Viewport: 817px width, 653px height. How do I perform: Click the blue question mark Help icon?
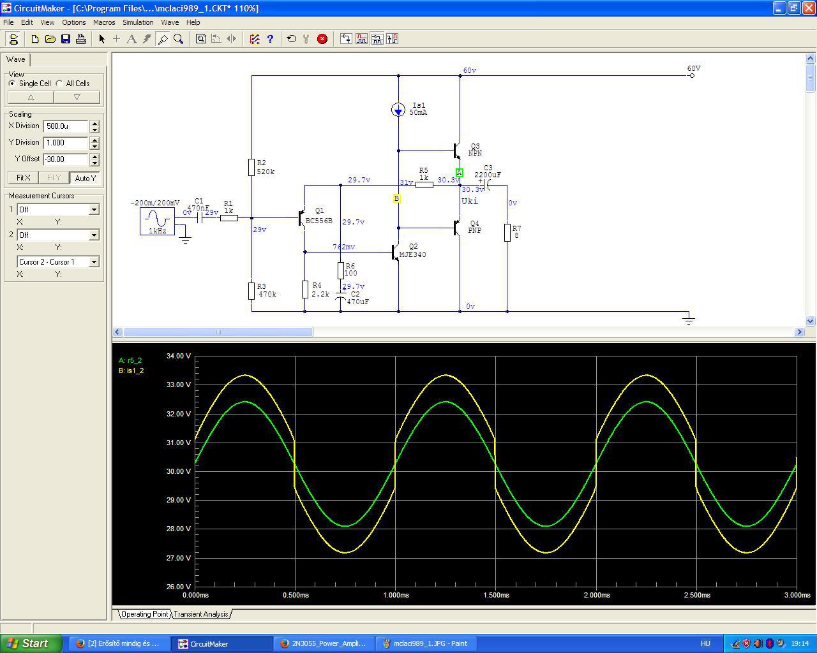coord(270,39)
